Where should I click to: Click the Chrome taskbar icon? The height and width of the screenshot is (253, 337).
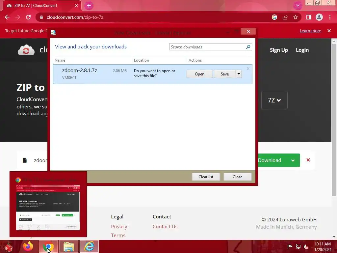click(x=48, y=246)
